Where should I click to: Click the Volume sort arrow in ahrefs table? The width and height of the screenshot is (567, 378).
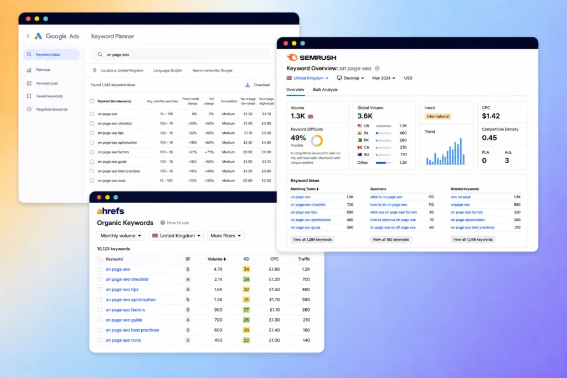coord(225,259)
